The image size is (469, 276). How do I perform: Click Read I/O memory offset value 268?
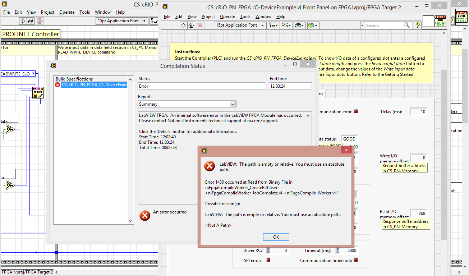pyautogui.click(x=419, y=213)
